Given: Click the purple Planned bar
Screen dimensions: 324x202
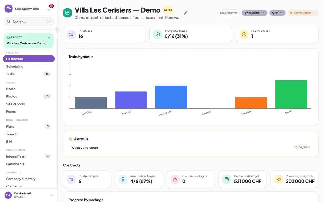Looking at the screenshot, I should [x=131, y=100].
